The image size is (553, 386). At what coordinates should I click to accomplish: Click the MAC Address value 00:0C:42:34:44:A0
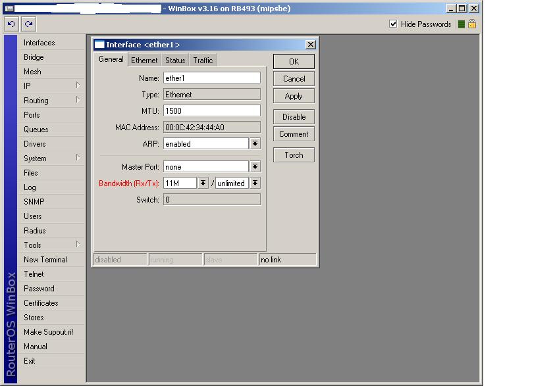point(211,127)
